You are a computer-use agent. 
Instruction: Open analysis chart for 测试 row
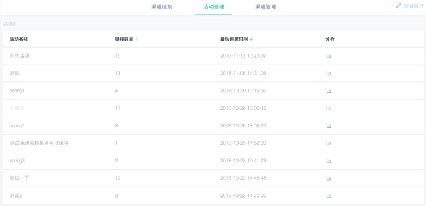point(328,74)
